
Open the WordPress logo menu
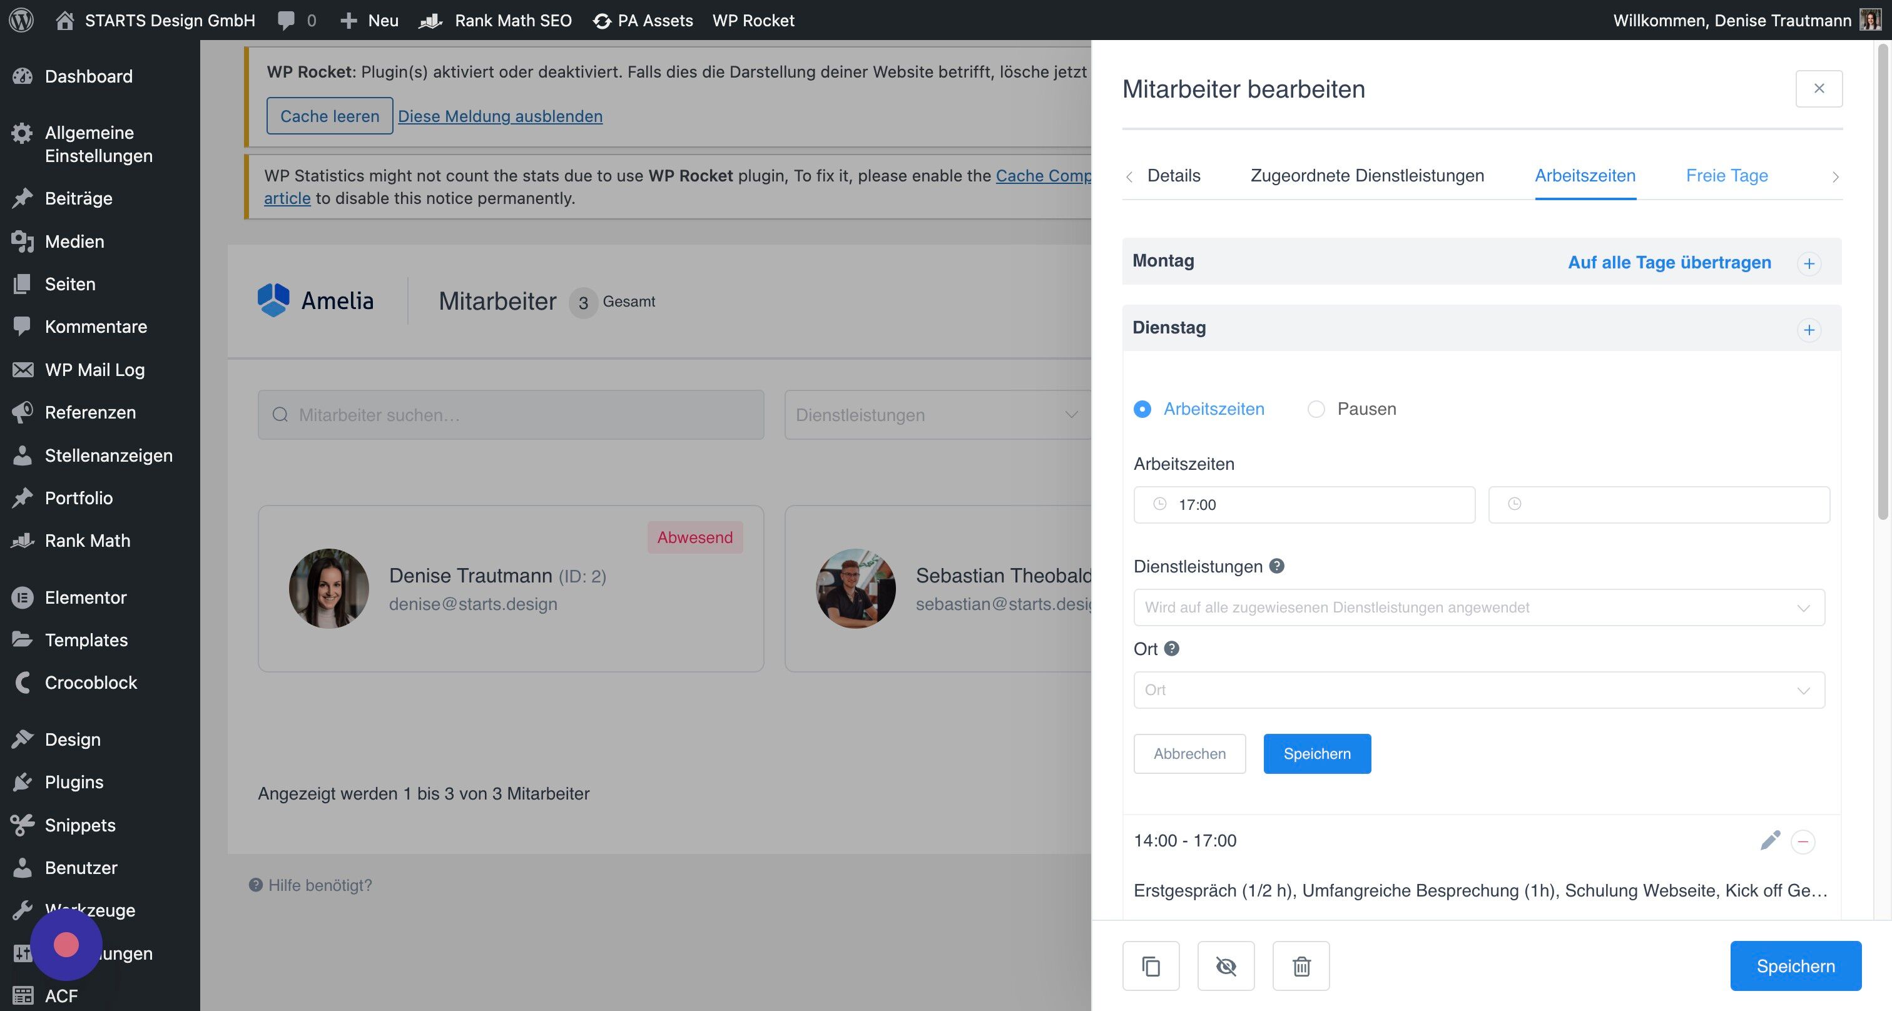[x=21, y=20]
